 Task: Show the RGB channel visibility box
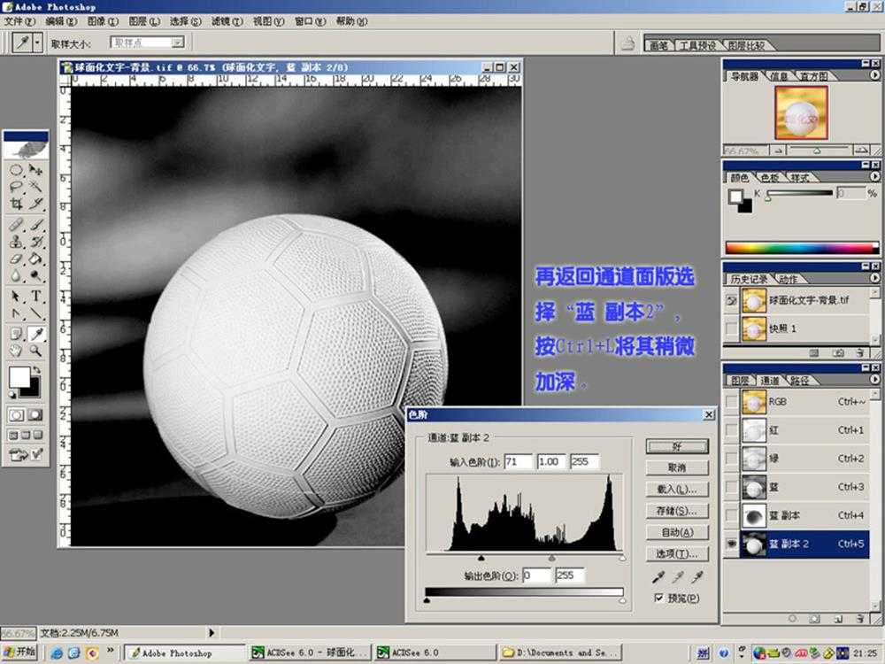point(731,402)
